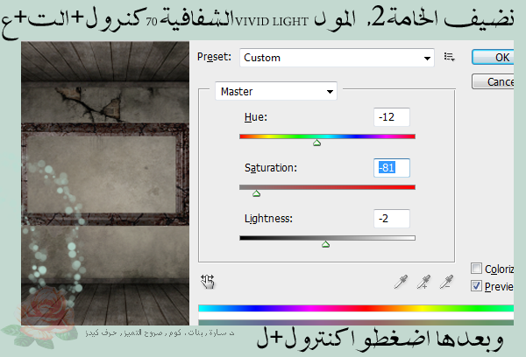Click the Lightness value field
The image size is (526, 357).
[x=391, y=218]
